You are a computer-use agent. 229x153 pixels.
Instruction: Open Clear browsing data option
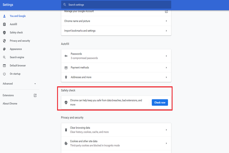click(x=116, y=130)
